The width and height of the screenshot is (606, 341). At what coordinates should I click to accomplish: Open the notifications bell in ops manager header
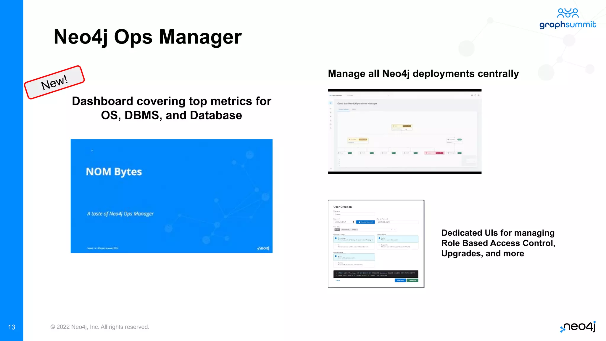[x=475, y=95]
